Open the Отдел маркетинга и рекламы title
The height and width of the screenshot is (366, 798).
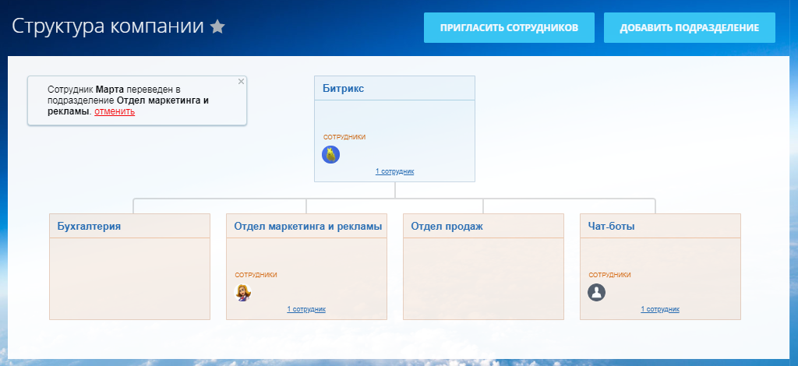tap(308, 226)
